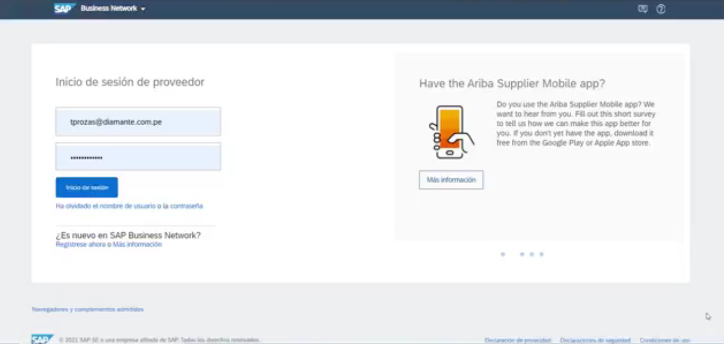Expand the Business Network dropdown arrow

pyautogui.click(x=143, y=9)
